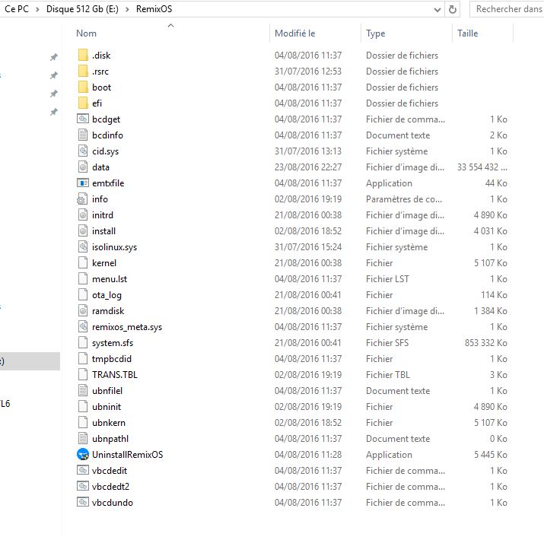Open the address bar history dropdown

pos(437,10)
